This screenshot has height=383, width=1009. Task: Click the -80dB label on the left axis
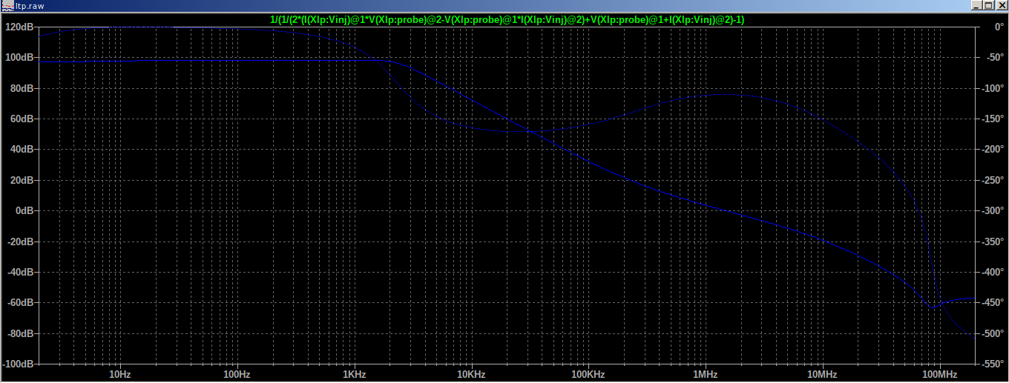click(x=20, y=334)
